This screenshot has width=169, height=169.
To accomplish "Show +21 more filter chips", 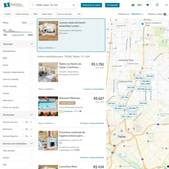I will point(79,14).
